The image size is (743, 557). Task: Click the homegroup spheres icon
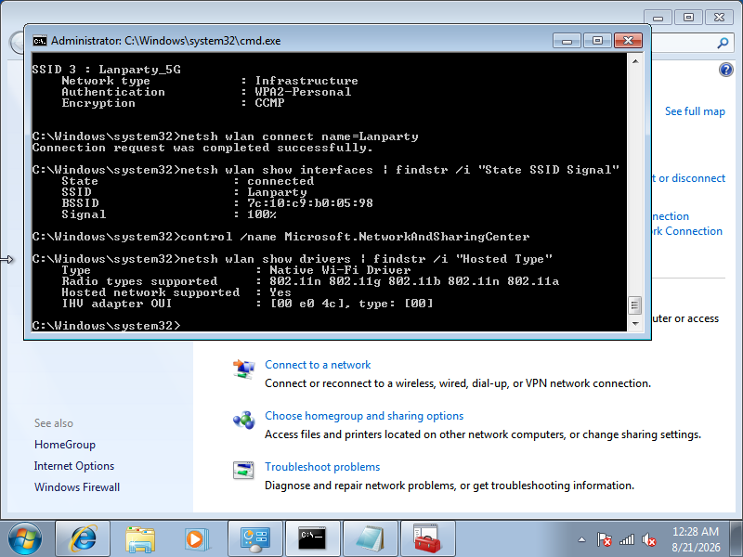244,421
